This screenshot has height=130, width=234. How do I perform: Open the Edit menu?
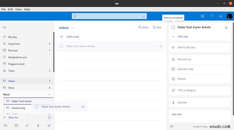coord(10,9)
